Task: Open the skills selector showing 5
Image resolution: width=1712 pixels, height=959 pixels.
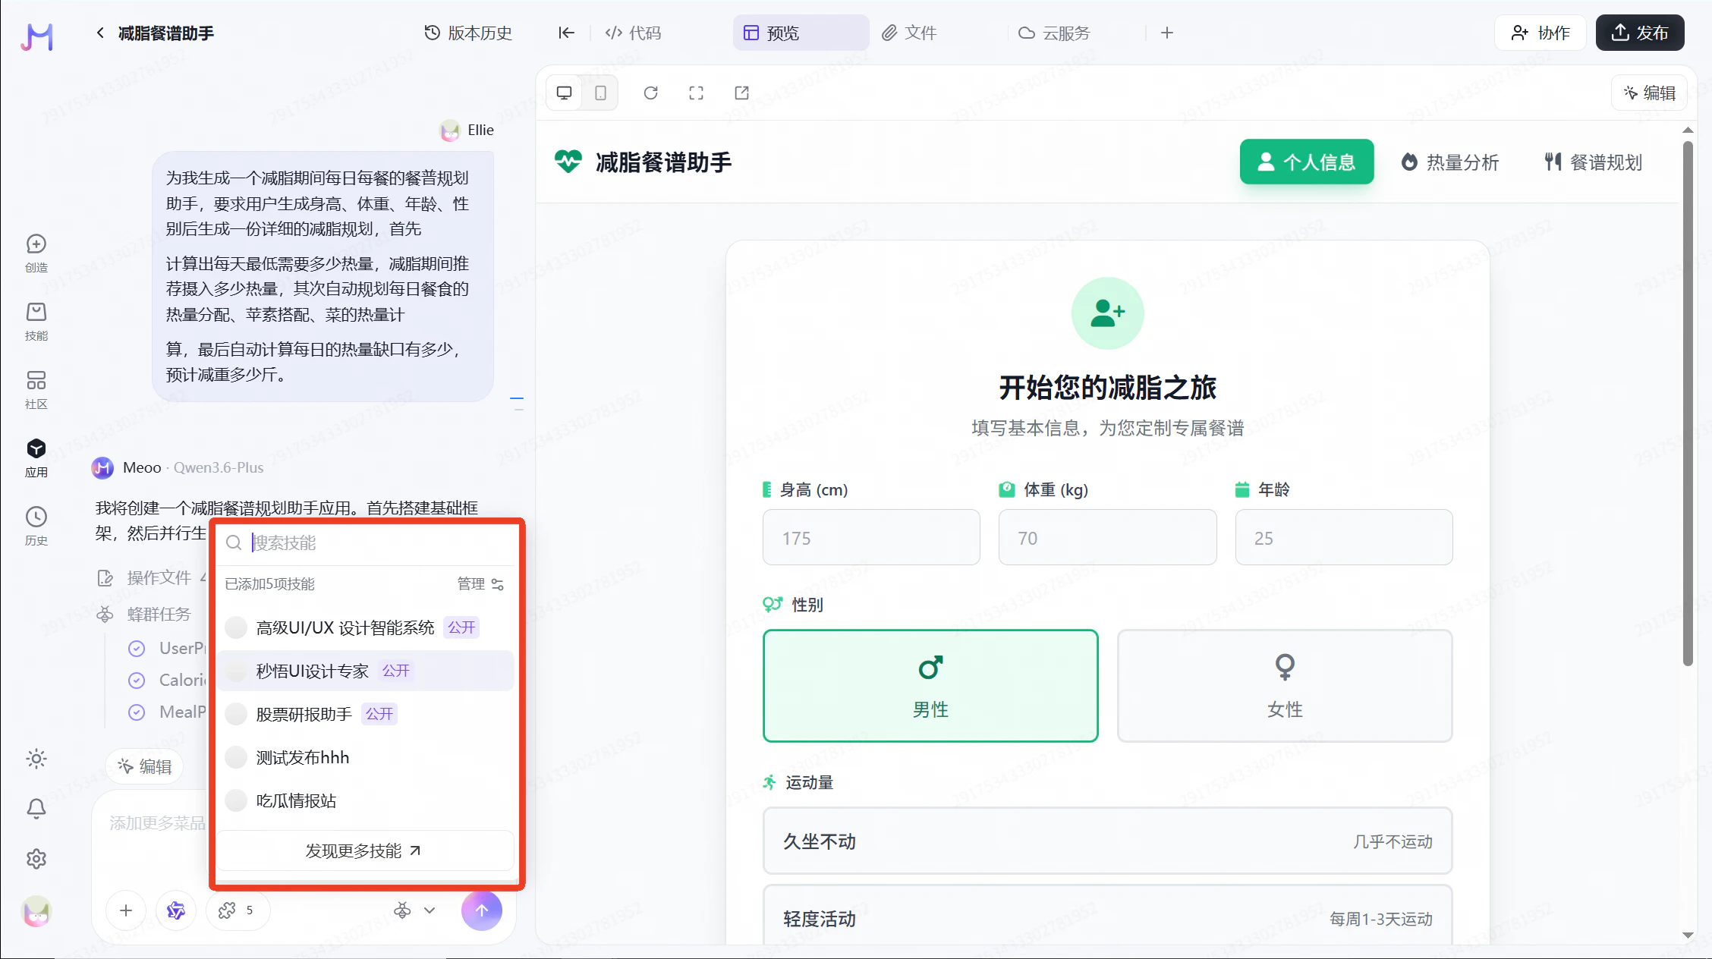Action: click(x=237, y=910)
